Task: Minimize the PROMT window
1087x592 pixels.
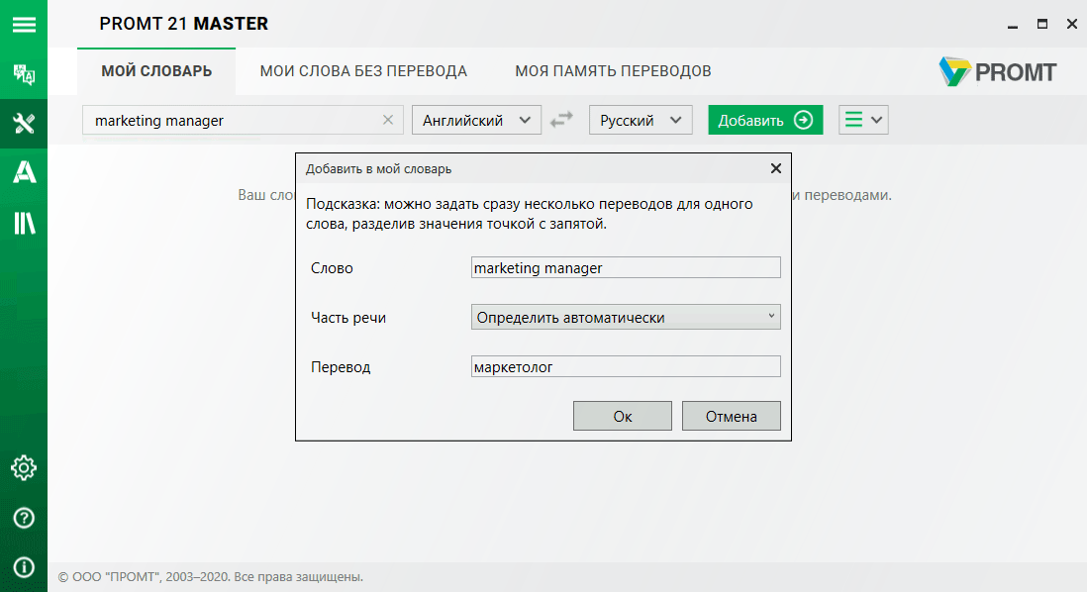Action: pyautogui.click(x=1013, y=25)
